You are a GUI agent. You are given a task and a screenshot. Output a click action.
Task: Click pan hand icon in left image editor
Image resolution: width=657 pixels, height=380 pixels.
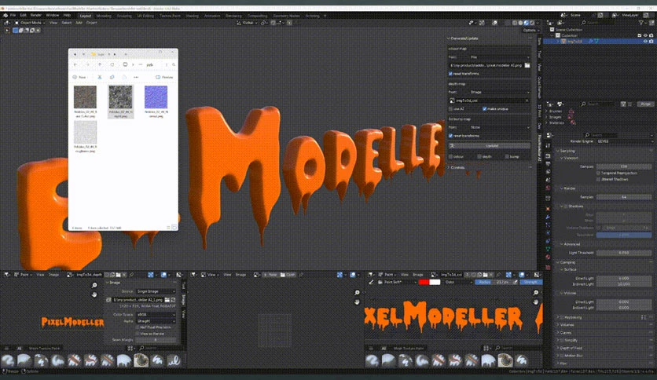click(x=94, y=294)
